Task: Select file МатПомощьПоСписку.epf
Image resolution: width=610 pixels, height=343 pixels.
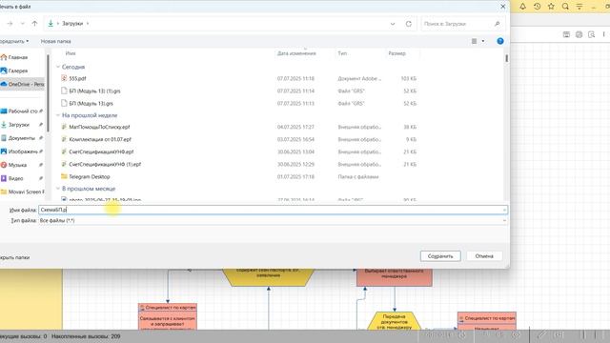Action: pyautogui.click(x=99, y=127)
